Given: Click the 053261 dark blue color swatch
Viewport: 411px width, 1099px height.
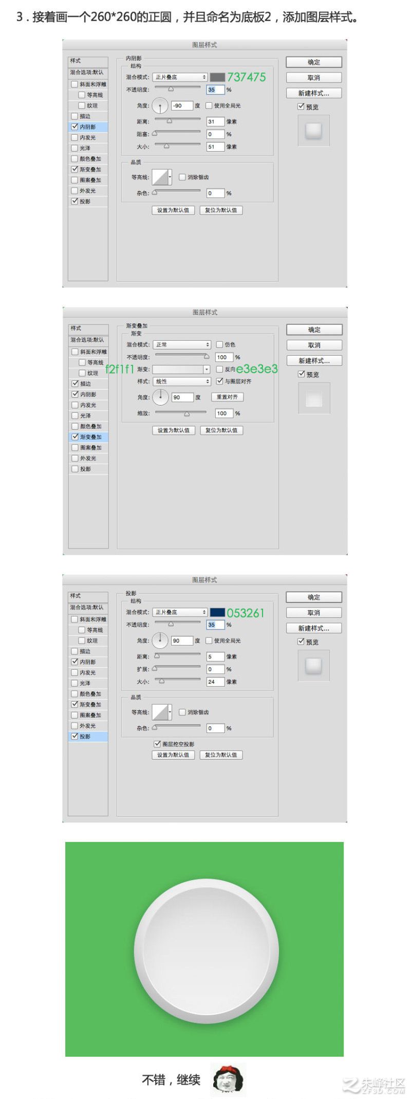Looking at the screenshot, I should point(217,612).
